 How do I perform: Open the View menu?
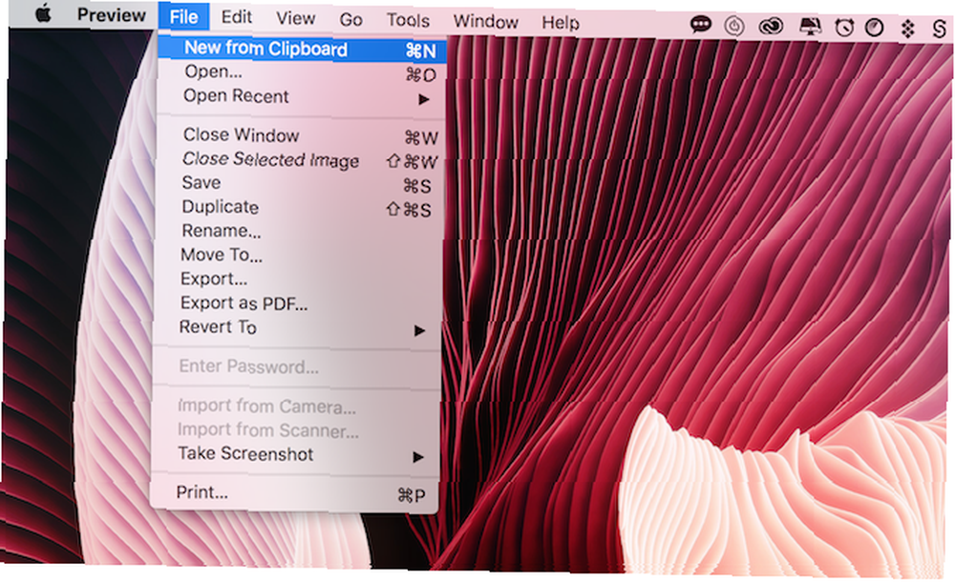295,18
